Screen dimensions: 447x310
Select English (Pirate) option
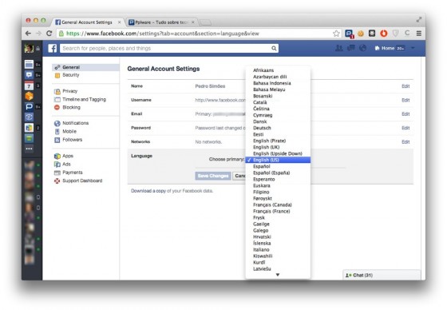[x=278, y=141]
